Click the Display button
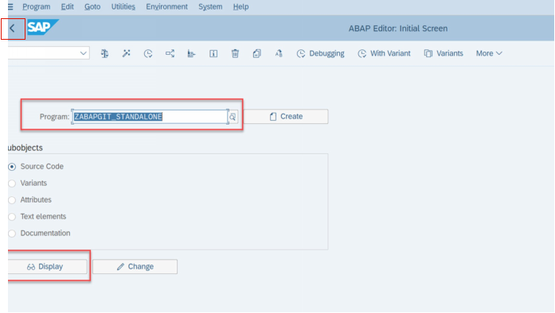 pyautogui.click(x=47, y=267)
